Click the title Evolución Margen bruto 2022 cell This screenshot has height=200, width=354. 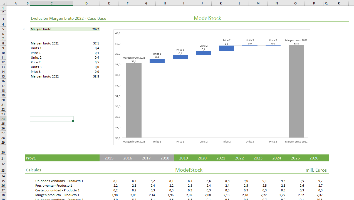point(68,19)
